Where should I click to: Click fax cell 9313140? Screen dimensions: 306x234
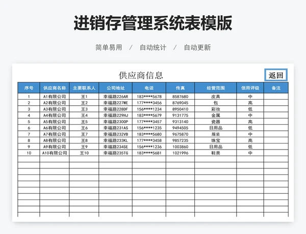(x=180, y=122)
